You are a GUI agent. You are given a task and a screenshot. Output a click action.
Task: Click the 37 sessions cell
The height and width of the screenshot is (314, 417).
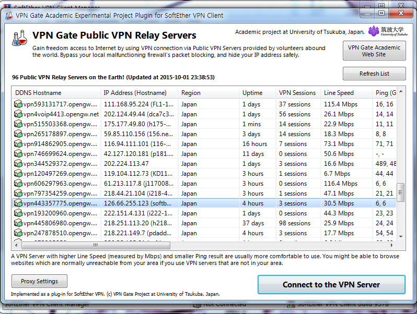coord(295,104)
